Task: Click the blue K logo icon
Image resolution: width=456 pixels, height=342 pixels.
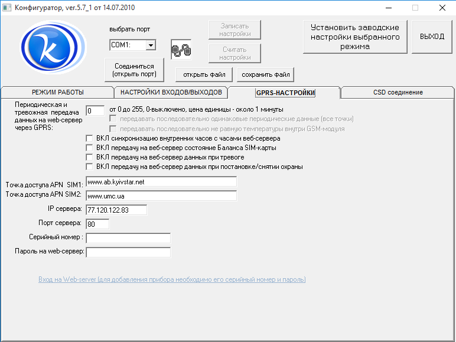Action: pyautogui.click(x=48, y=48)
